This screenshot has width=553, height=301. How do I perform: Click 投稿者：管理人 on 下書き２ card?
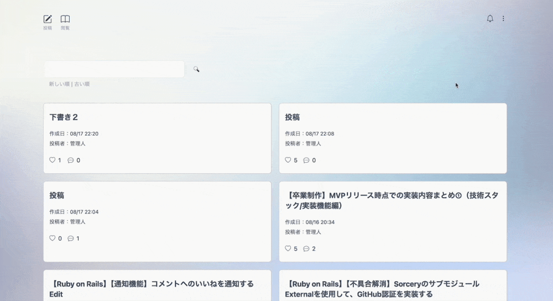pyautogui.click(x=67, y=144)
